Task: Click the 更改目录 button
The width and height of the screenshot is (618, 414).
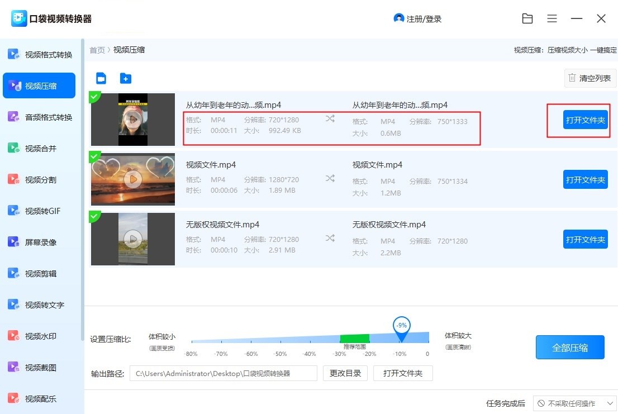Action: 345,373
